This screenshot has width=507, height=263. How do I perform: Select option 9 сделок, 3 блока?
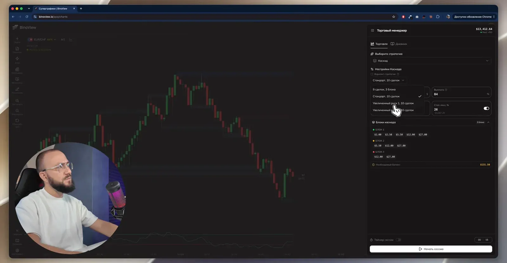(397, 90)
